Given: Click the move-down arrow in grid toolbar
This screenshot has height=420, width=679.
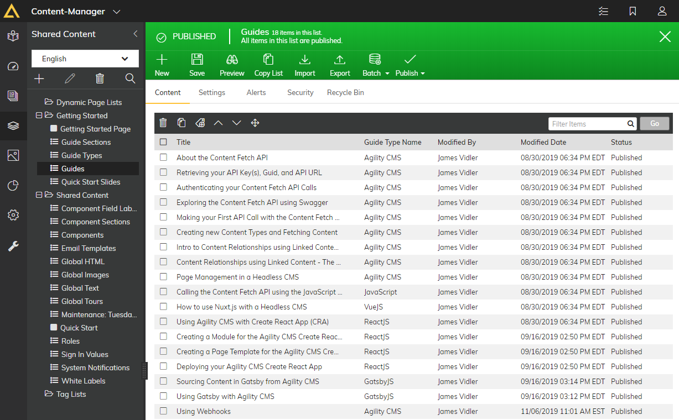Looking at the screenshot, I should (x=236, y=123).
